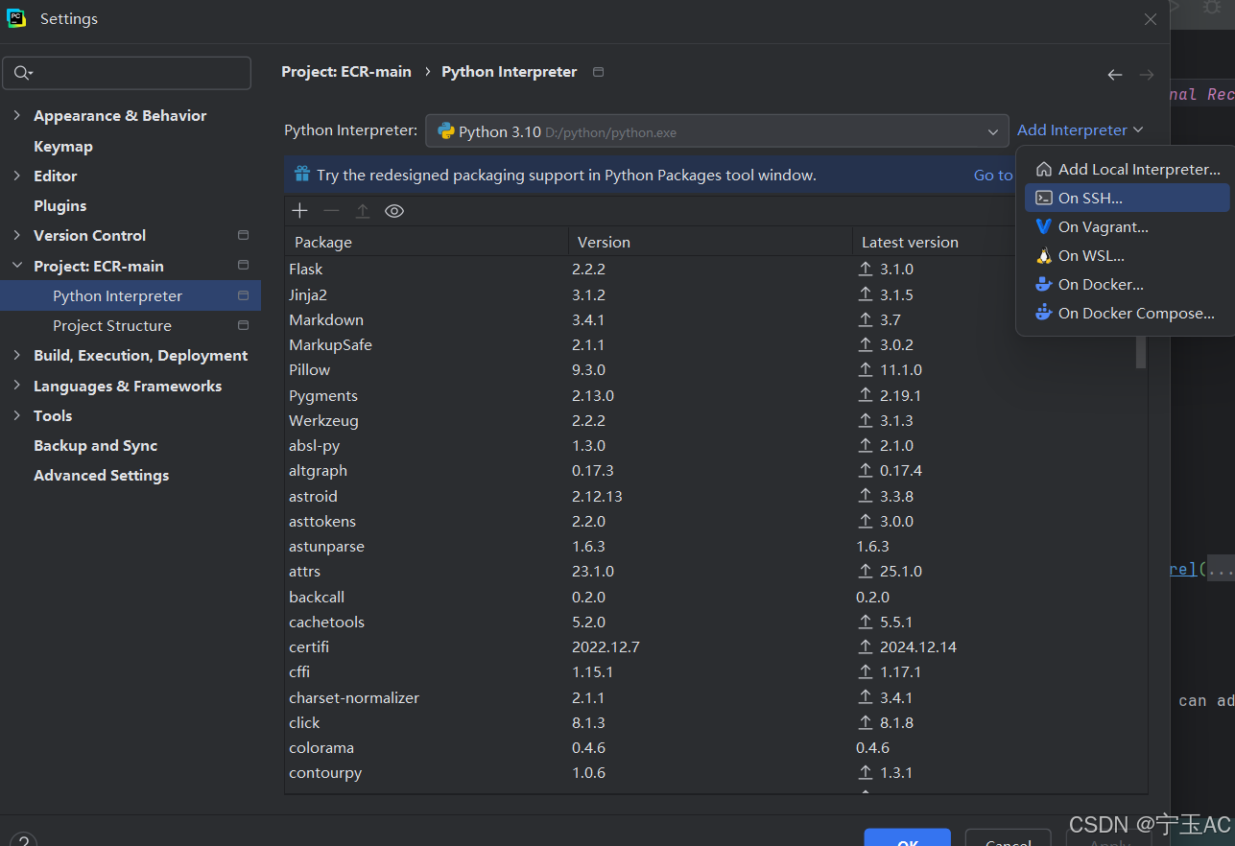Click project icon beside Project Structure

[x=243, y=325]
